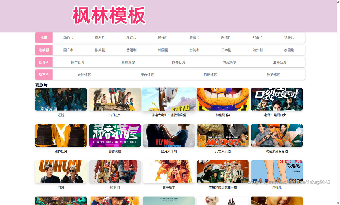Click the 神偷奶爸4 title text

223,115
